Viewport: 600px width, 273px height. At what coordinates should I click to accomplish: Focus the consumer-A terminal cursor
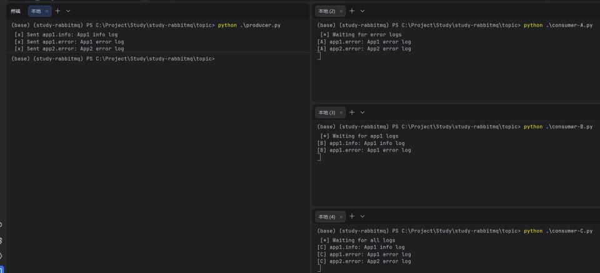tap(319, 56)
